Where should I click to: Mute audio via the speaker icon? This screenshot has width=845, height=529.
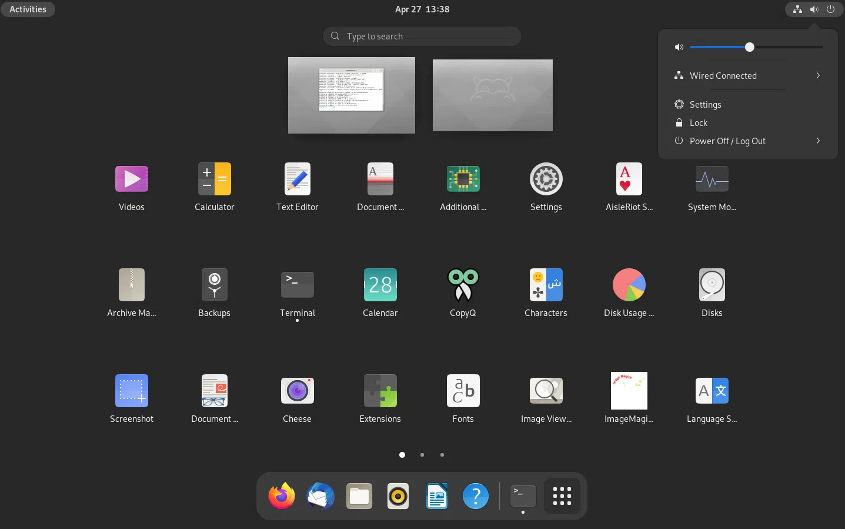[x=679, y=46]
